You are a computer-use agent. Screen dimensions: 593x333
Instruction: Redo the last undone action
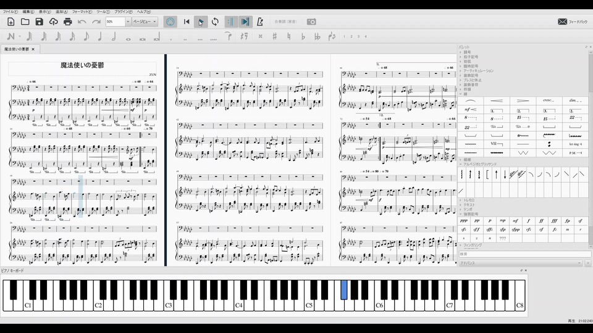[x=96, y=22]
